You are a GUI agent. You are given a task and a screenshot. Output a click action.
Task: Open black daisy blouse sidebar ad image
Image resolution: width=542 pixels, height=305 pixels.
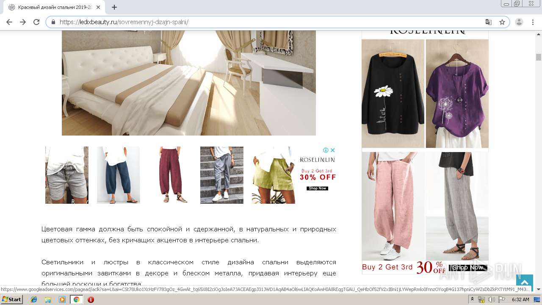point(393,93)
